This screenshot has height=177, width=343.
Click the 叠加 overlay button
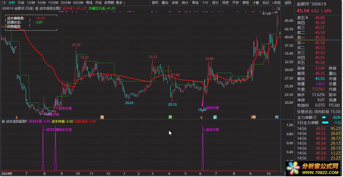(x=165, y=3)
